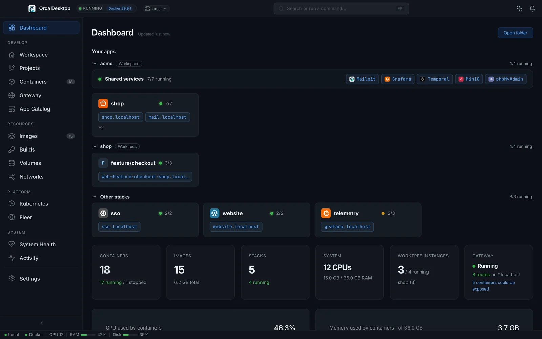
Task: Collapse the acme workspace group
Action: coord(95,64)
